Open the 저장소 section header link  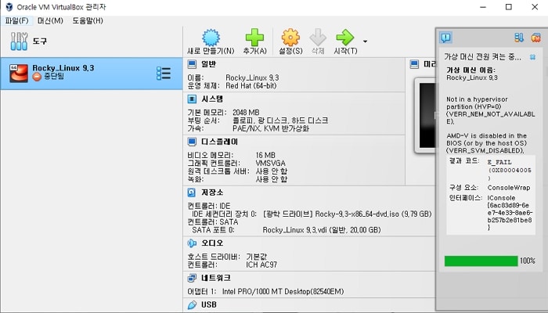coord(212,192)
